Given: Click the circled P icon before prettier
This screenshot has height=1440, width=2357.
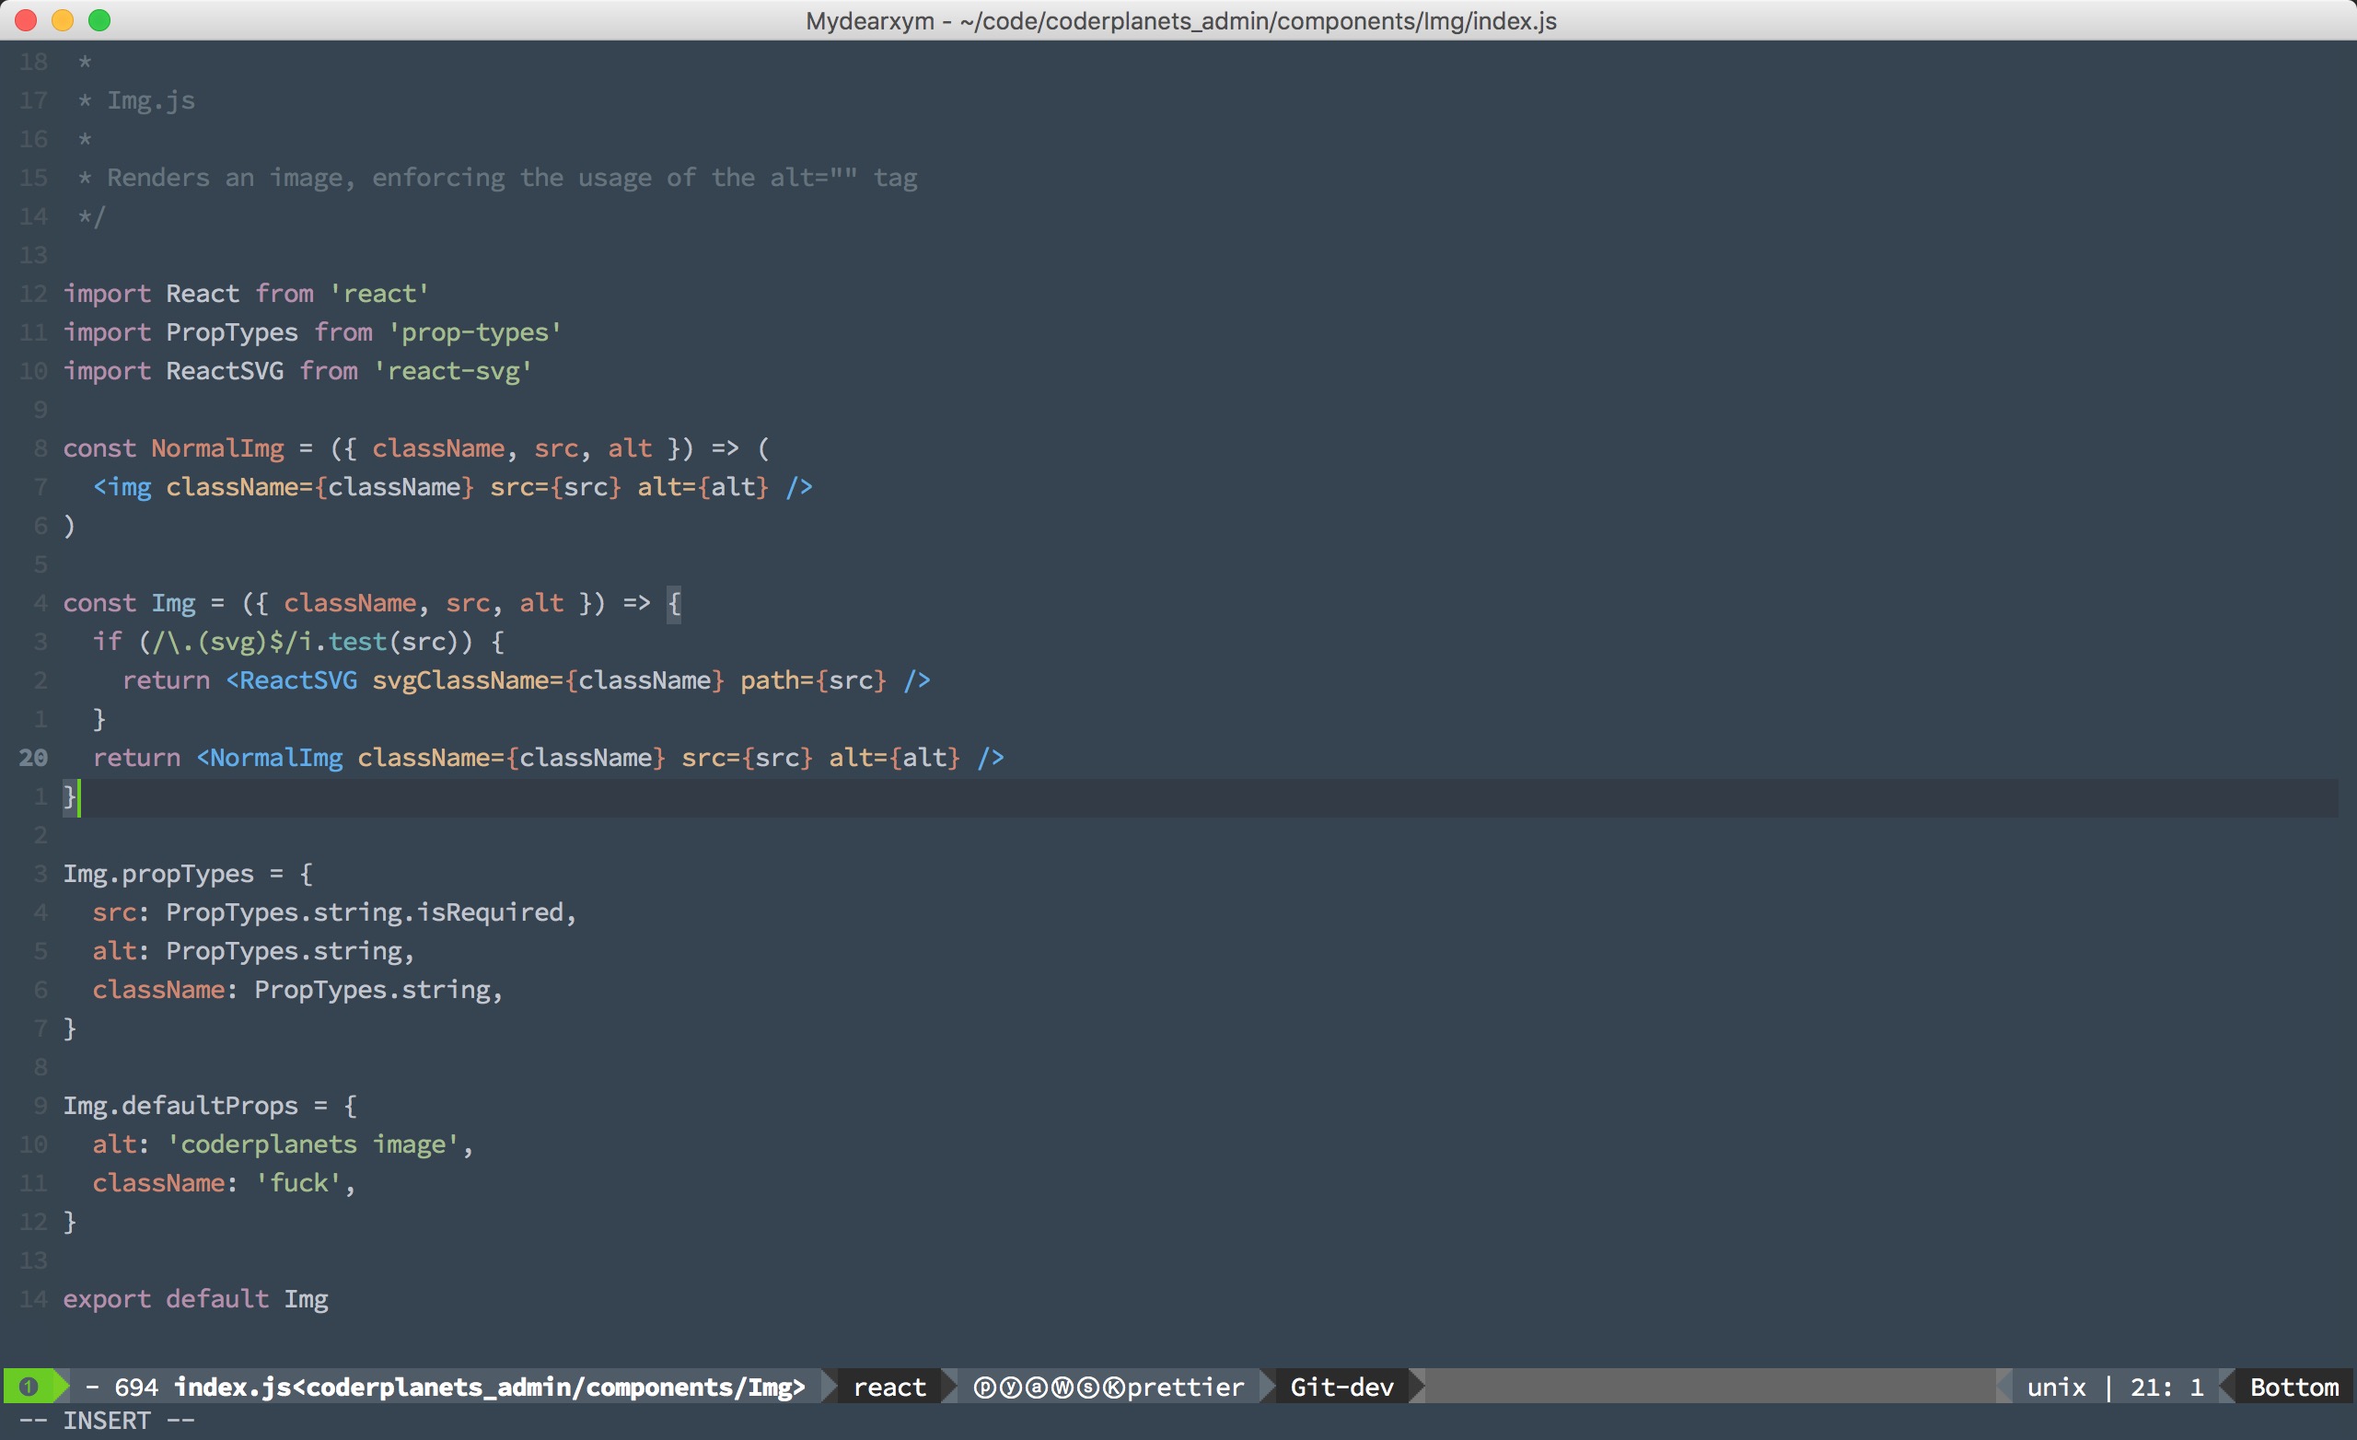Looking at the screenshot, I should (x=984, y=1388).
